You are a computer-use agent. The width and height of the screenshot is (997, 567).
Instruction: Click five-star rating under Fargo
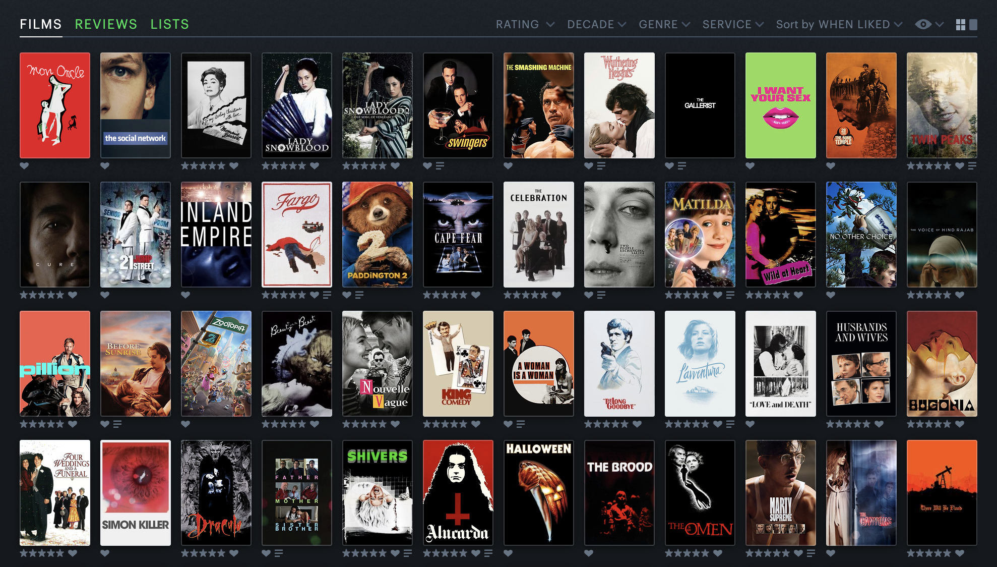284,295
